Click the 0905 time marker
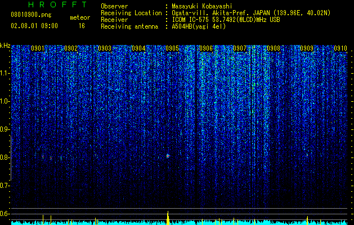354x225 pixels. click(x=172, y=48)
